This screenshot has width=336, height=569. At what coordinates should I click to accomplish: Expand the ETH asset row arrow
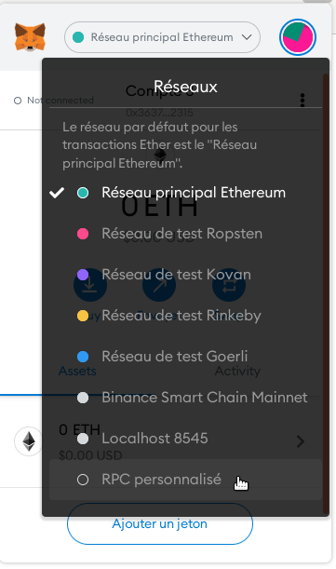point(301,441)
